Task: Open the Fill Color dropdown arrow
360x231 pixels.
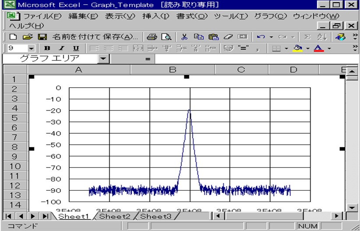Action: [x=308, y=49]
